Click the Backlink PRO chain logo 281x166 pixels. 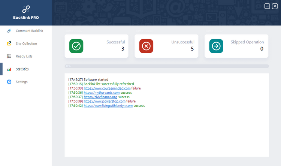(x=26, y=9)
